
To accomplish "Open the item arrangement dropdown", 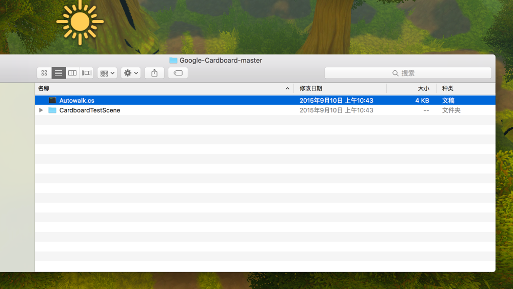I will [107, 73].
